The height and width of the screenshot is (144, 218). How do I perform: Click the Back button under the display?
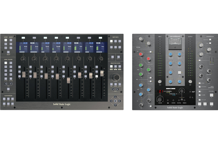pos(168,100)
